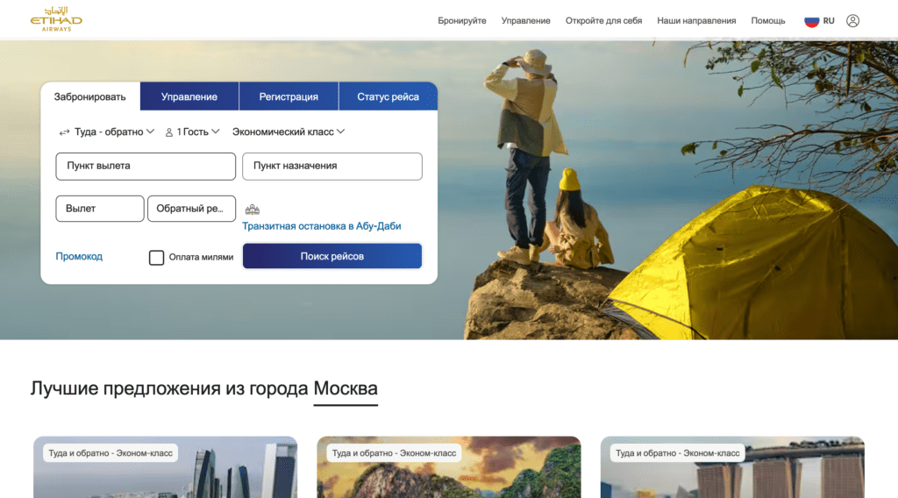The height and width of the screenshot is (498, 898).
Task: Click the Etihad Airways logo
Action: point(56,19)
